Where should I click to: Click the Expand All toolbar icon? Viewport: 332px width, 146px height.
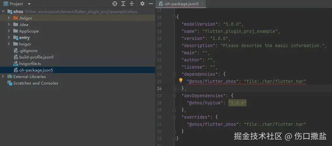pyautogui.click(x=123, y=4)
